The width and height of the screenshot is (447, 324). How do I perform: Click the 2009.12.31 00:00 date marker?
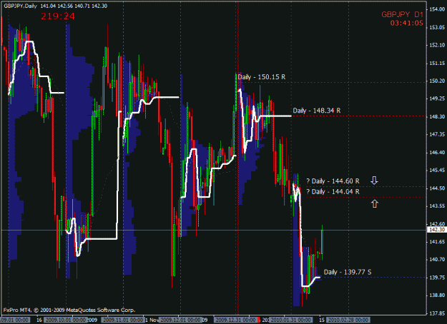pos(235,320)
